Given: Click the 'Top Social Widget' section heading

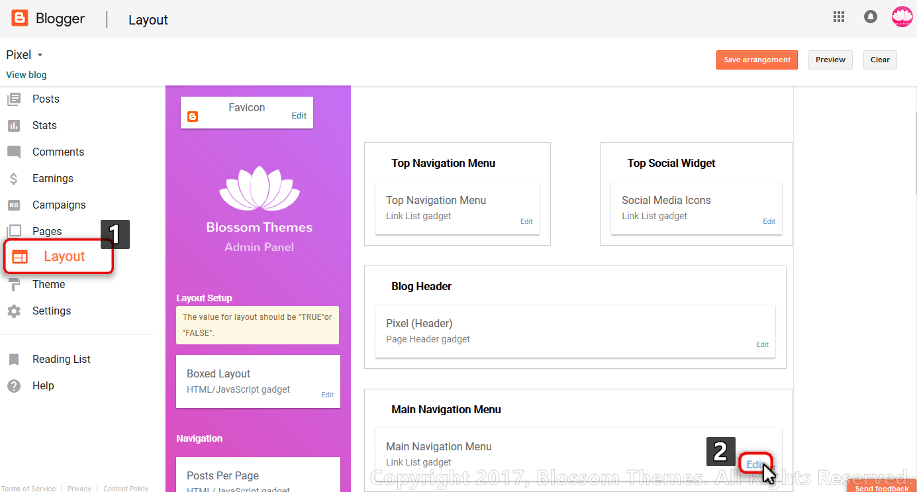Looking at the screenshot, I should pos(671,164).
